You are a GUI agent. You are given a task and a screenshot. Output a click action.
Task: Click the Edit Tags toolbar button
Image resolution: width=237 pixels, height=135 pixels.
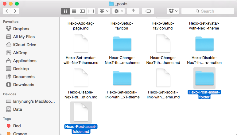coord(148,11)
